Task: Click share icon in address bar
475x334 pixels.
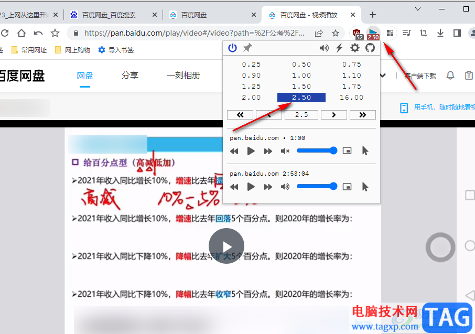Action: pyautogui.click(x=319, y=33)
